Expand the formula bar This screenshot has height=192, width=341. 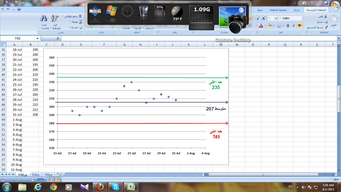[x=339, y=38]
